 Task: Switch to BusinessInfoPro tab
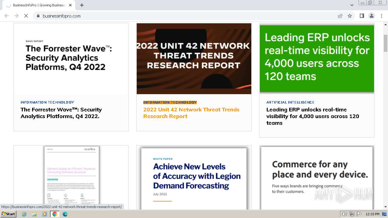coord(39,5)
